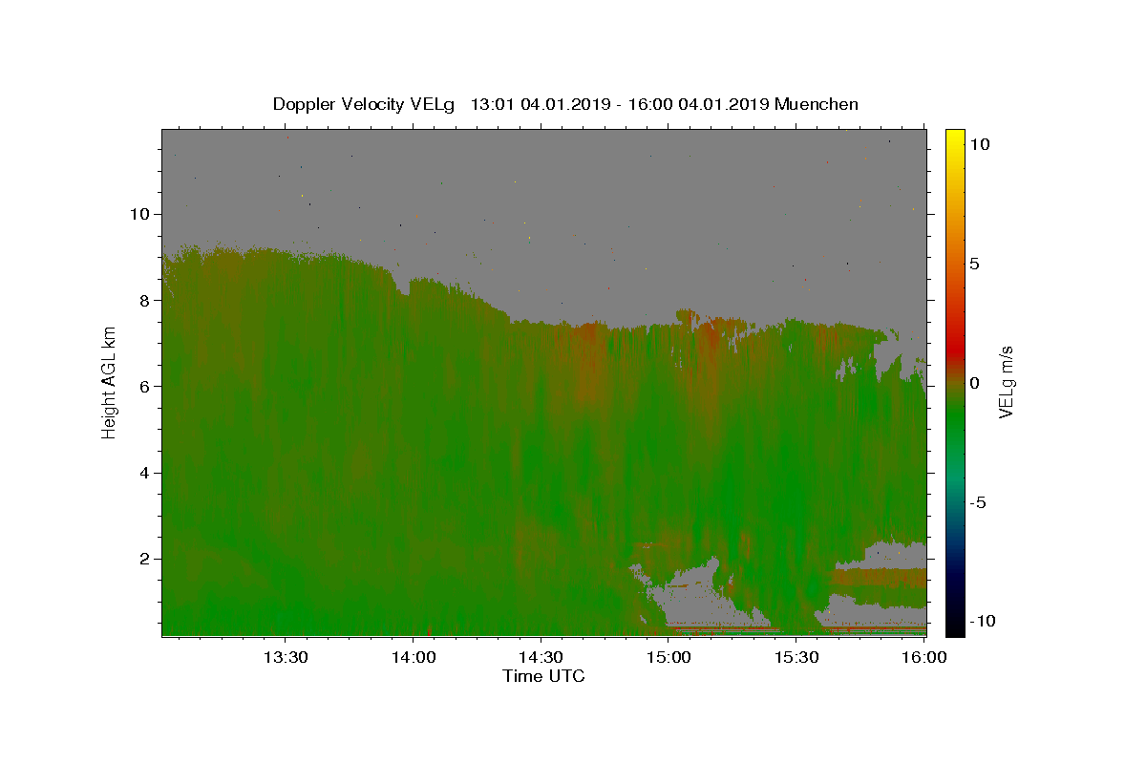
Task: Click the '13:30' time tick label
Action: coord(285,657)
